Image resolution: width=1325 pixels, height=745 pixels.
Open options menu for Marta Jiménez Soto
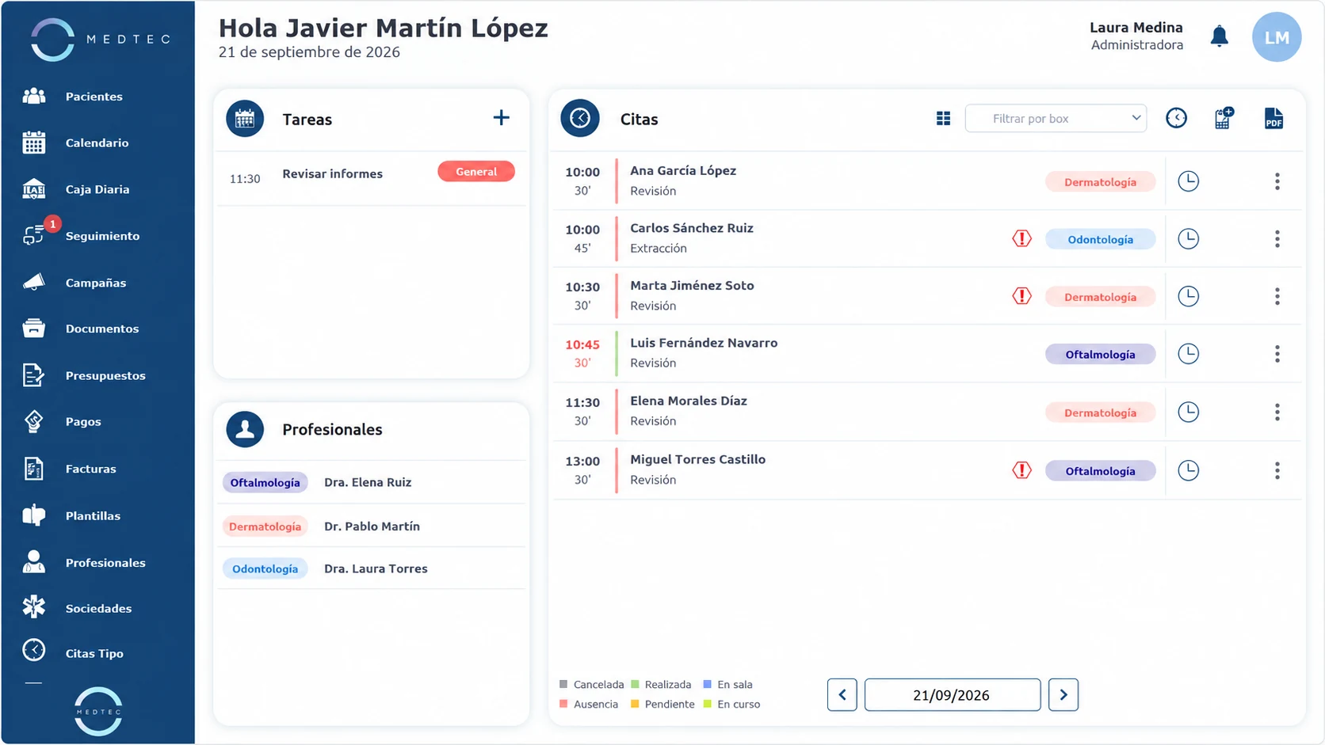click(1277, 296)
